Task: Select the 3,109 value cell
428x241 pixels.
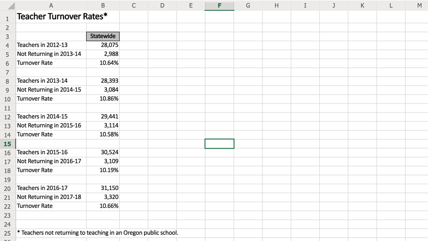Action: click(x=103, y=162)
